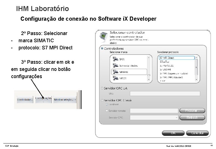Screen dimensions: 216x149
Task: Choose the Servidor remoto radio option
Action: (x=107, y=111)
